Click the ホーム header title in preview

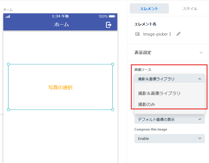pyautogui.click(x=61, y=25)
